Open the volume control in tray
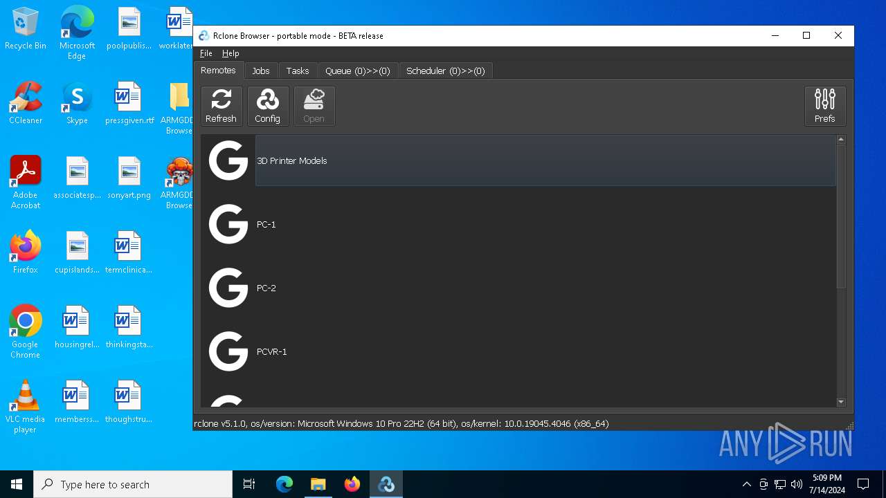 pyautogui.click(x=796, y=484)
